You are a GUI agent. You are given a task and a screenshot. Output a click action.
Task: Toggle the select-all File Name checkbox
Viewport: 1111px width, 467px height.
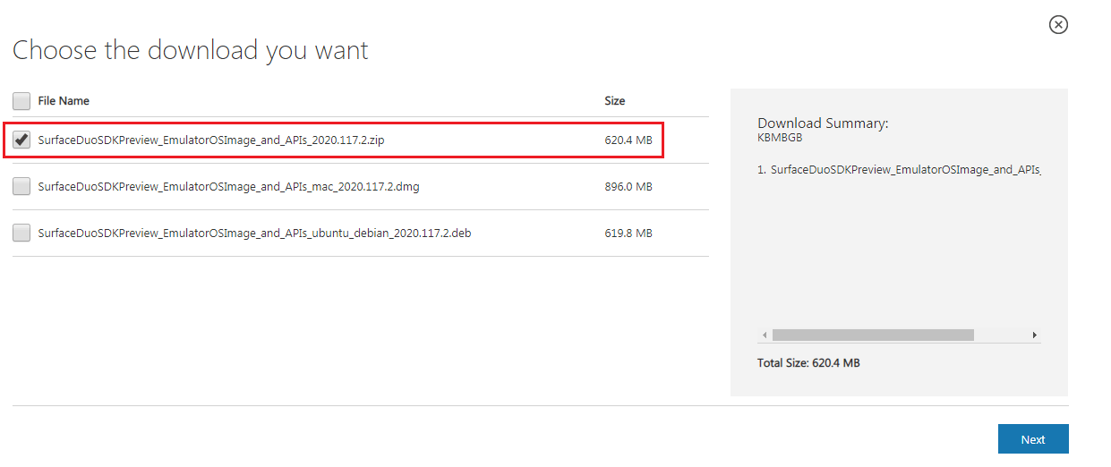coord(21,101)
